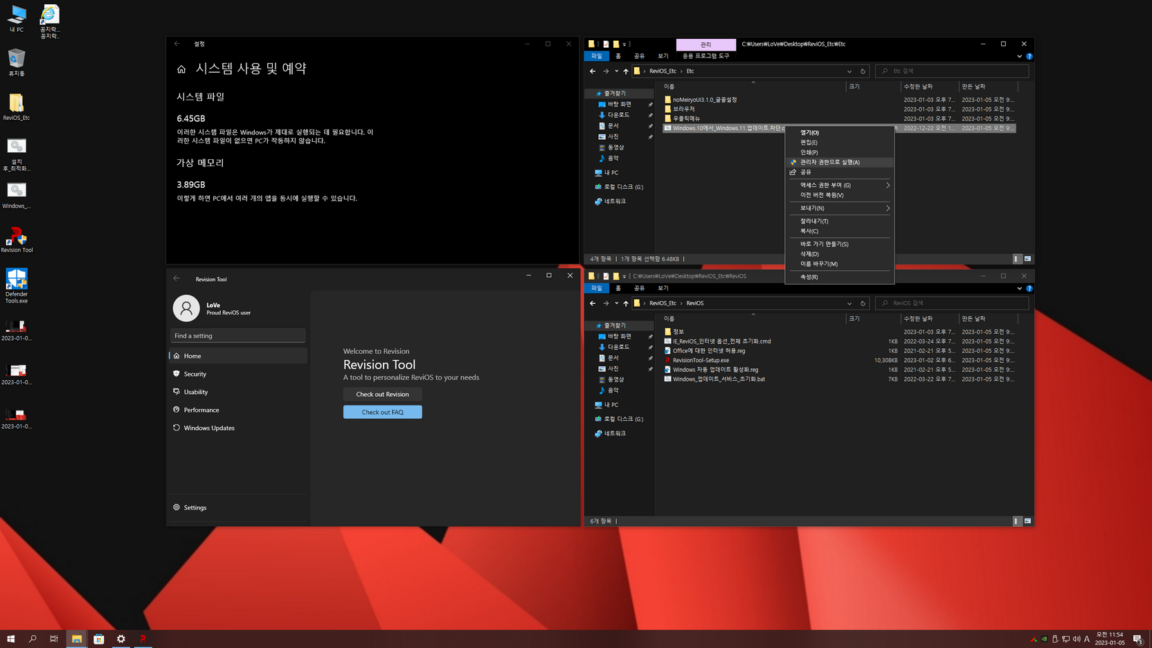1152x648 pixels.
Task: Select 편집(E) in context menu
Action: (x=840, y=142)
